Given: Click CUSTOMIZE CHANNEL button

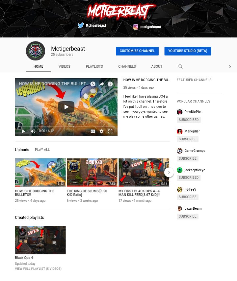Looking at the screenshot, I should [x=137, y=51].
